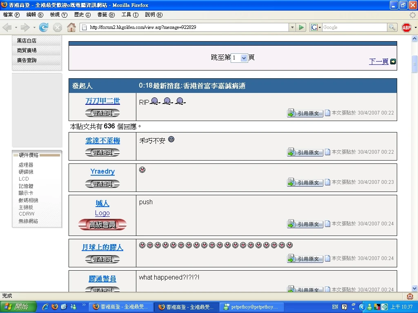Screen dimensions: 418x313
Task: Quote Yraedry's reply with 引用原文
Action: point(305,183)
